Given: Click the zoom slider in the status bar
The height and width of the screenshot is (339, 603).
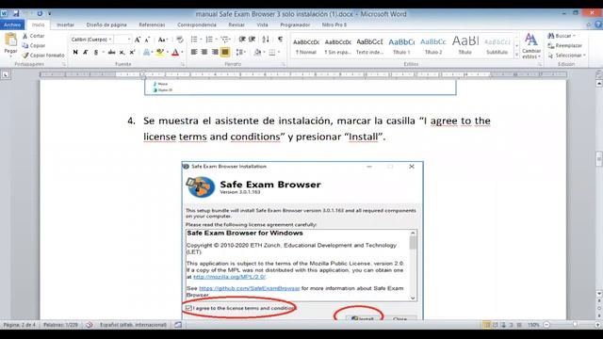Looking at the screenshot, I should coord(575,325).
